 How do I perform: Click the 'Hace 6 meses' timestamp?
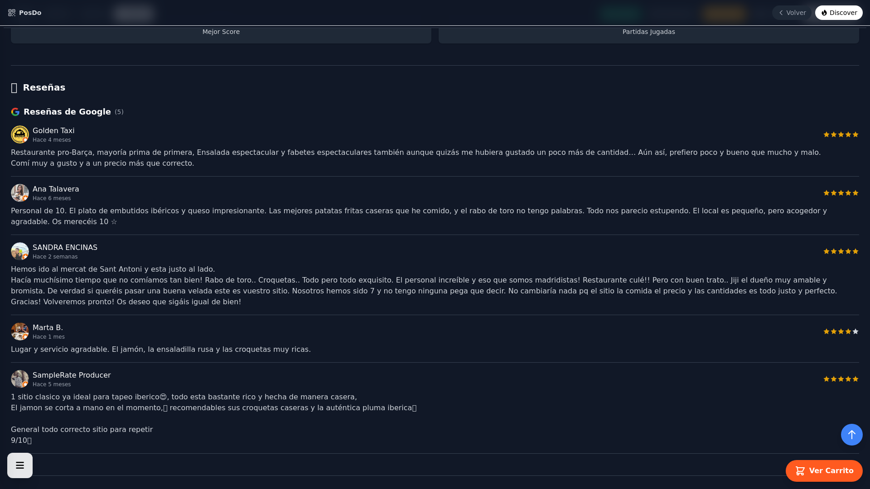(52, 198)
